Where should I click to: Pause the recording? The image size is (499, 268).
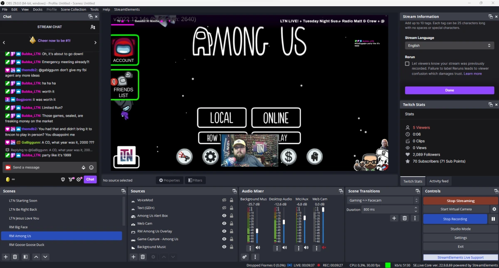pos(494,219)
